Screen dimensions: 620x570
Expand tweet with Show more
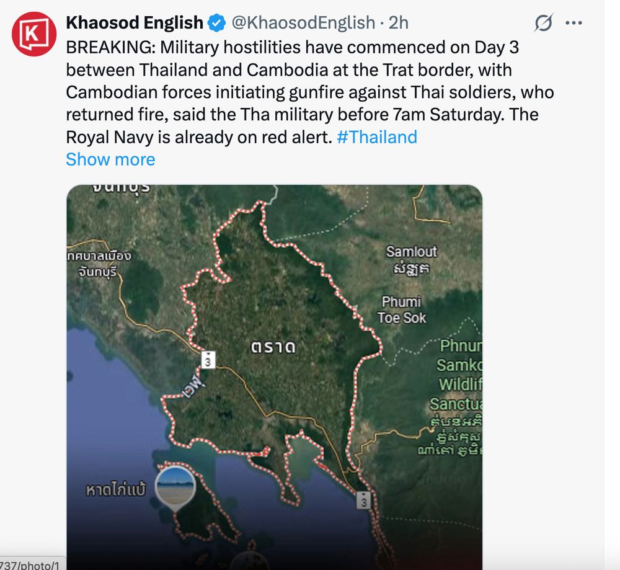click(x=110, y=159)
